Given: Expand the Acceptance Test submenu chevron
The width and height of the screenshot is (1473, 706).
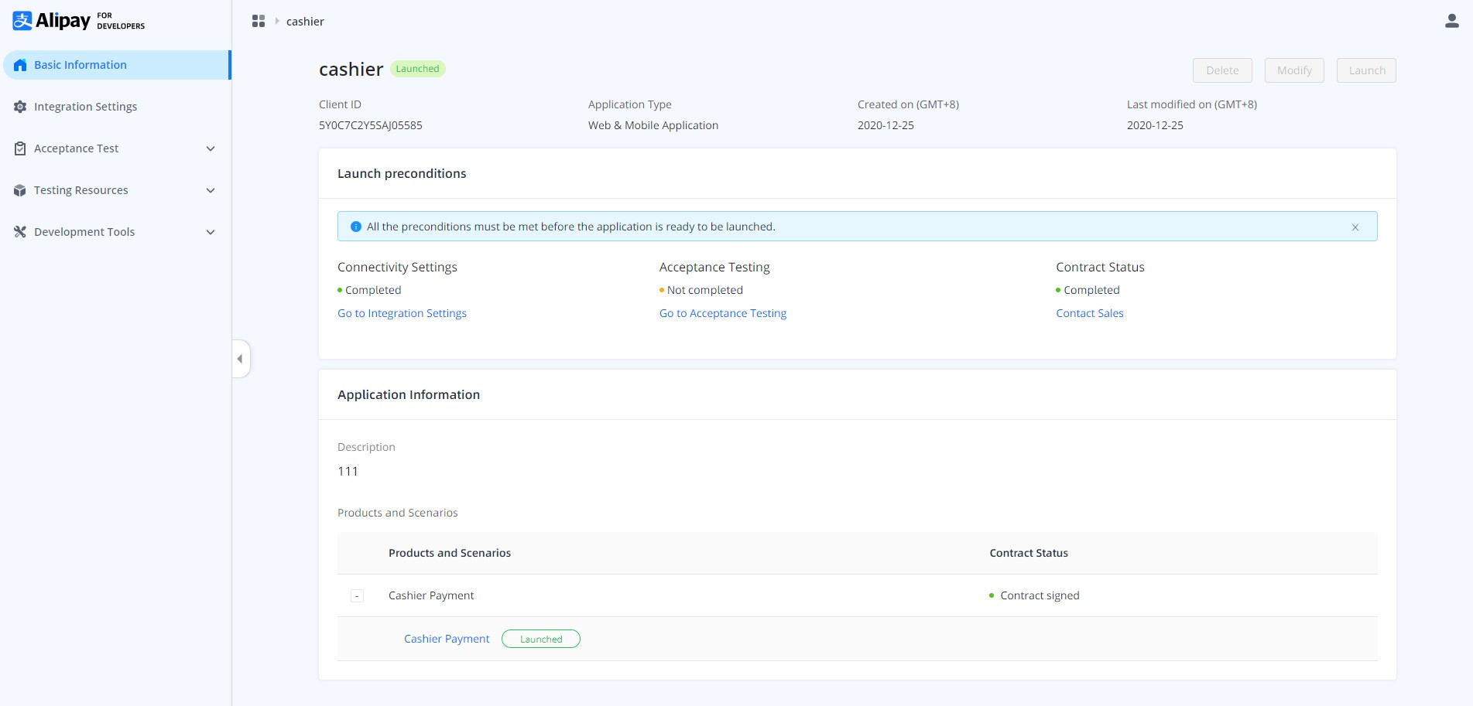Looking at the screenshot, I should [x=211, y=148].
